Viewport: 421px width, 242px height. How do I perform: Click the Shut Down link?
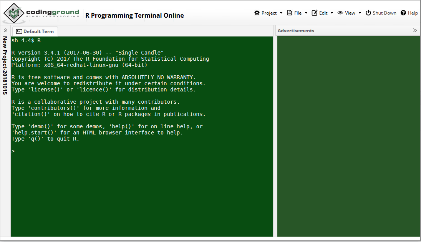384,13
